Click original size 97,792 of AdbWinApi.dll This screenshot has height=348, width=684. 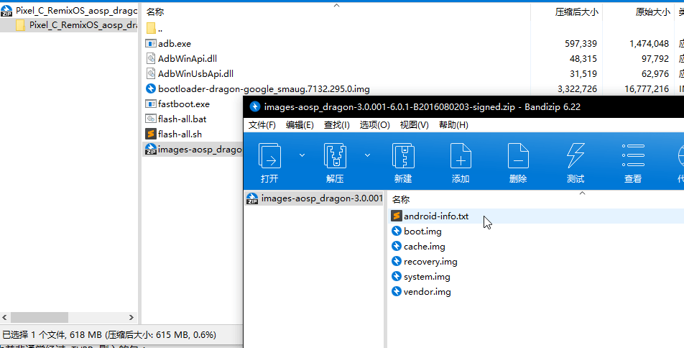(x=655, y=58)
